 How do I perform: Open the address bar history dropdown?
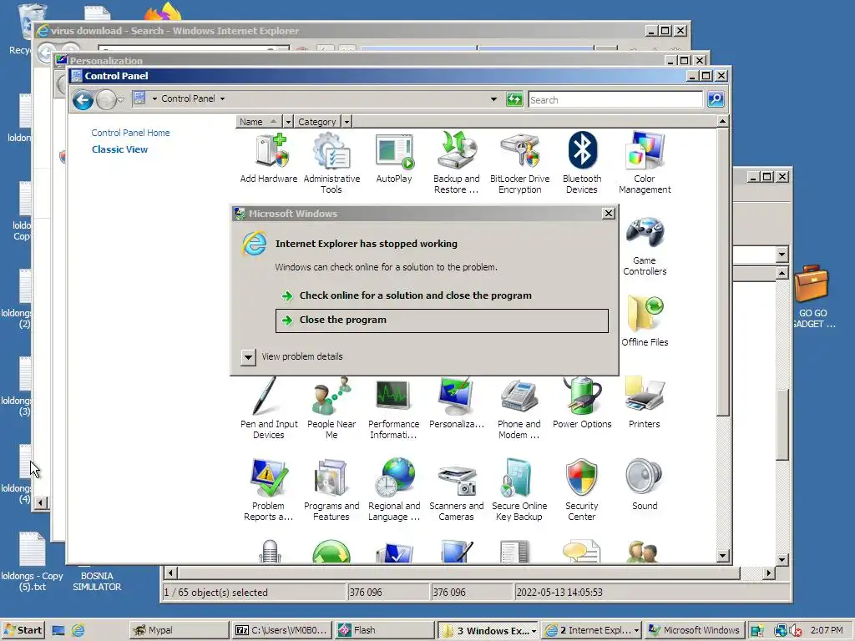click(493, 99)
